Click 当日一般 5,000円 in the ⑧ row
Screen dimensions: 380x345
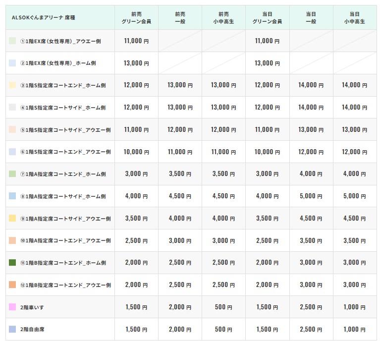tap(311, 196)
